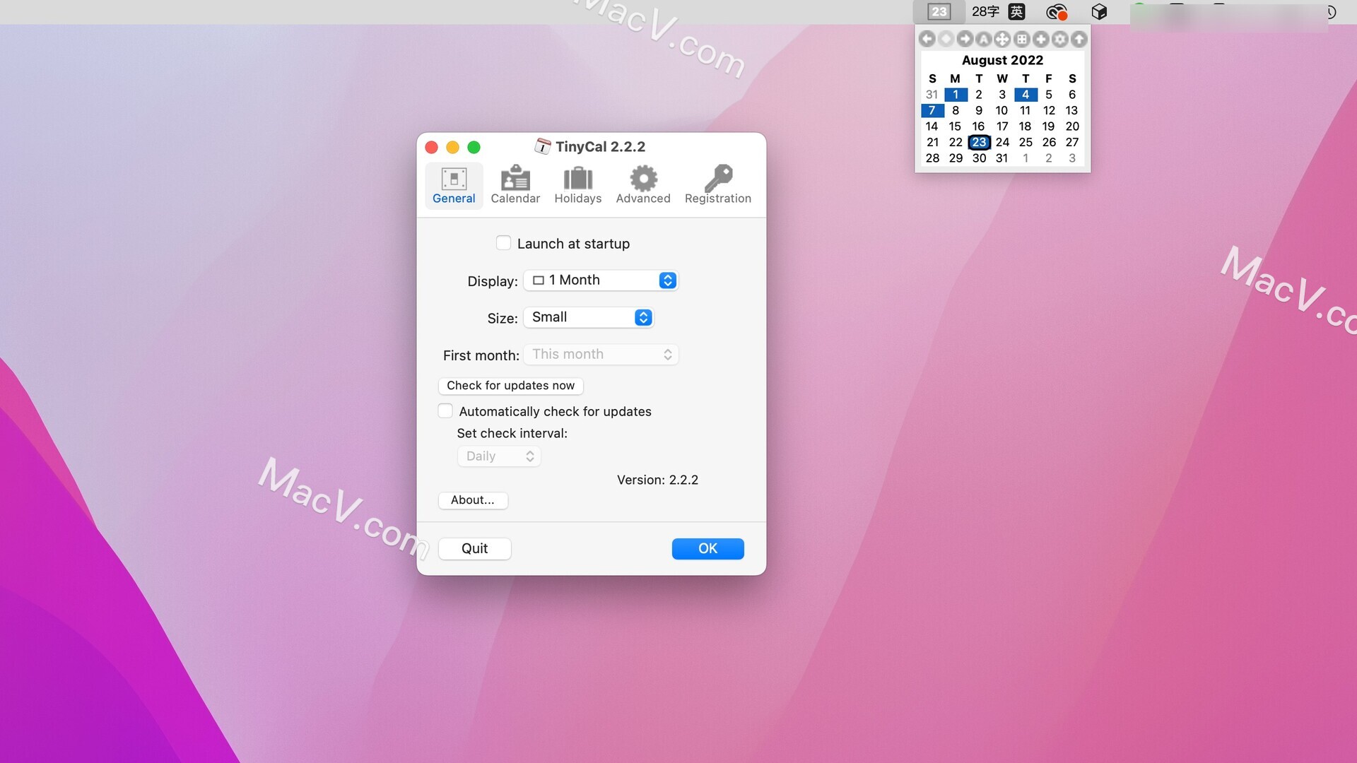Enable Launch at startup checkbox
Image resolution: width=1357 pixels, height=763 pixels.
tap(503, 243)
